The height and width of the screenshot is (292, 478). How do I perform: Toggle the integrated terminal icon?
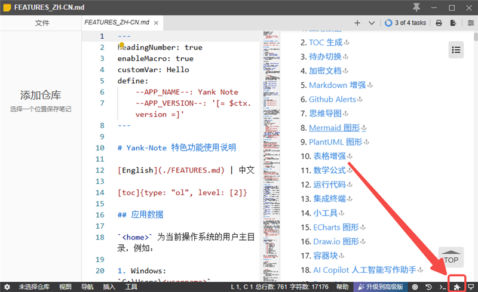[x=443, y=287]
